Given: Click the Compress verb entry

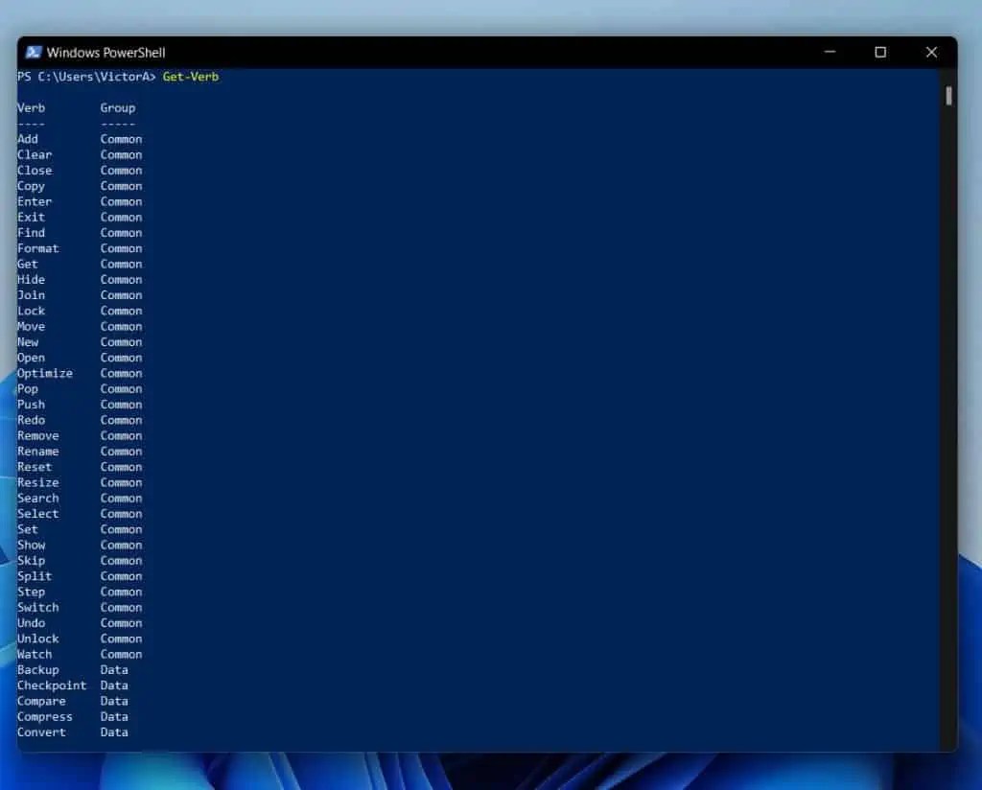Looking at the screenshot, I should pos(45,718).
